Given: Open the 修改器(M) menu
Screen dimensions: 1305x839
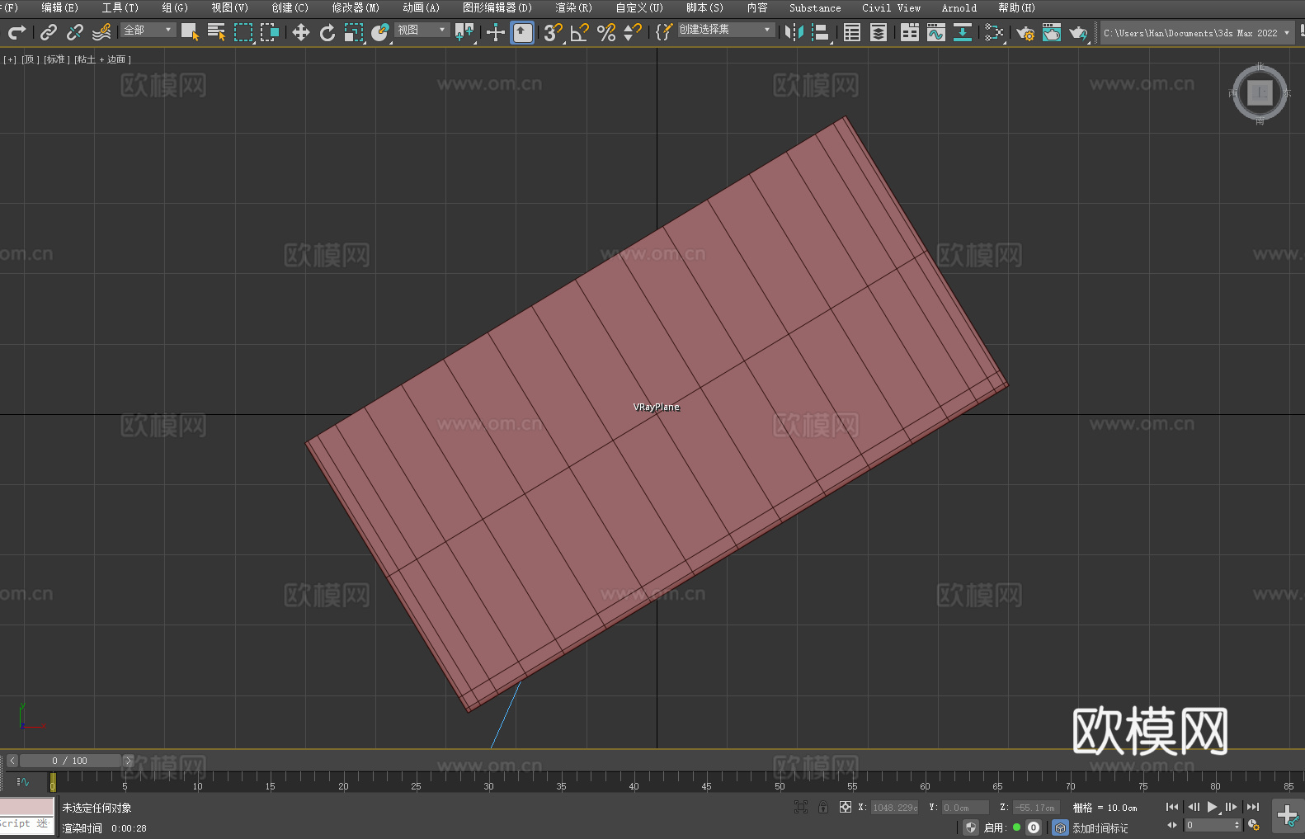Looking at the screenshot, I should click(x=356, y=7).
